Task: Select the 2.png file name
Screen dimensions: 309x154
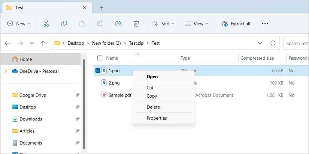Action: [x=114, y=83]
